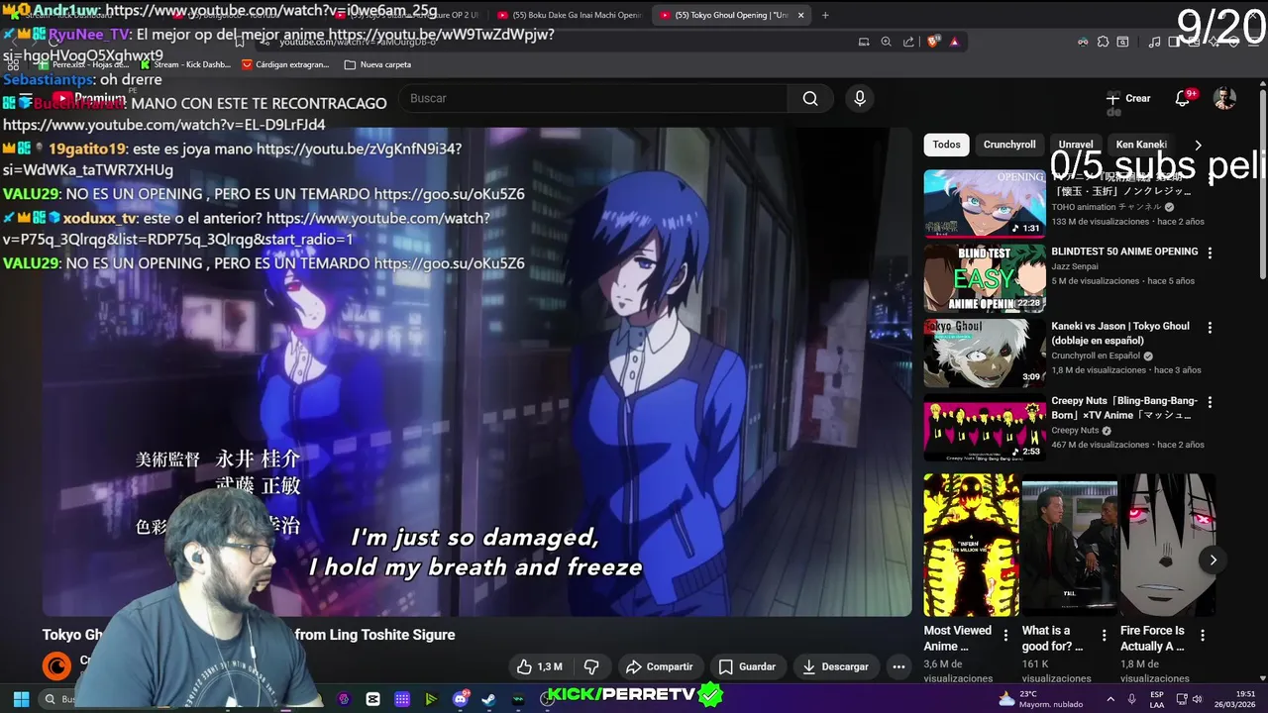The height and width of the screenshot is (713, 1268).
Task: Click the page vertical scrollbar
Action: (1262, 183)
